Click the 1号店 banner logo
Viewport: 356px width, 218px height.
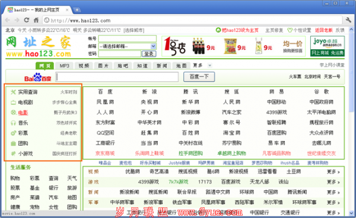coord(175,46)
